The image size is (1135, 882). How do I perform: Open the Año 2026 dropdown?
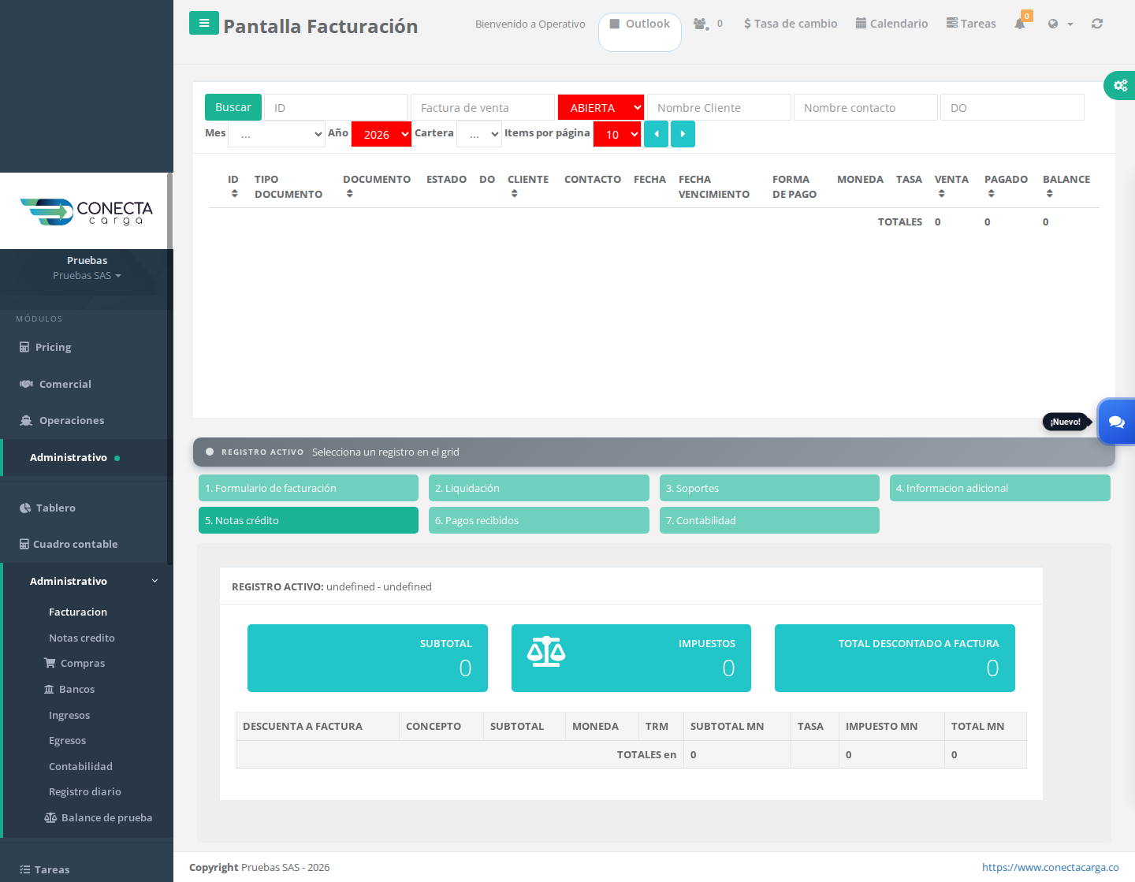(381, 134)
